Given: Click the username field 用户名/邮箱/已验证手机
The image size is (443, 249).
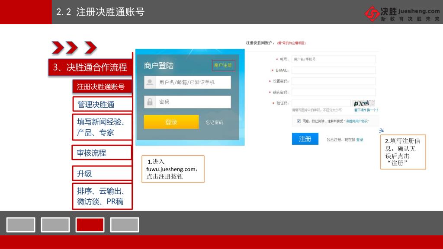Looking at the screenshot, I should coord(187,82).
